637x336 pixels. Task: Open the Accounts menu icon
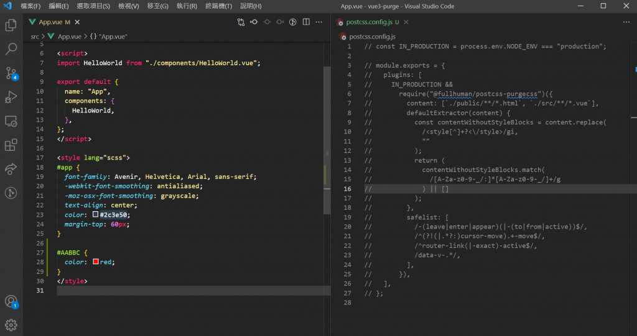point(11,301)
